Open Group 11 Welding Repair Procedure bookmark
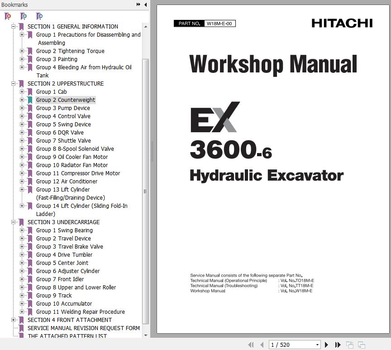Image resolution: width=391 pixels, height=350 pixels. coord(81,312)
